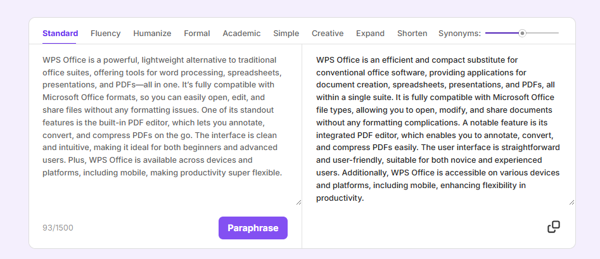
Task: Click the 93/1500 word counter
Action: [x=58, y=228]
